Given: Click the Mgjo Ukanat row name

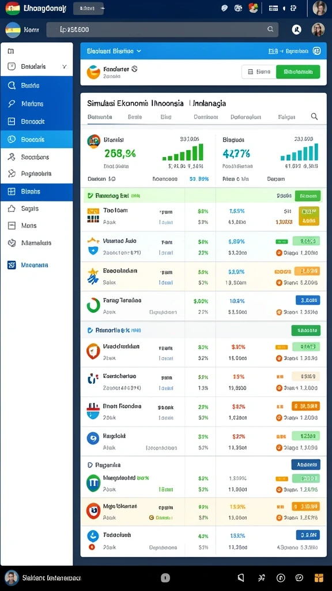Looking at the screenshot, I should 120,506.
